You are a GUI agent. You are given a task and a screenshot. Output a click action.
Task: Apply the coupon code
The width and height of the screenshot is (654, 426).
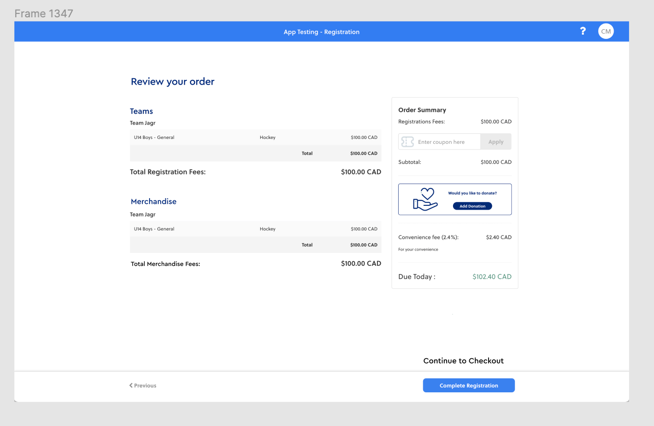[x=496, y=142]
